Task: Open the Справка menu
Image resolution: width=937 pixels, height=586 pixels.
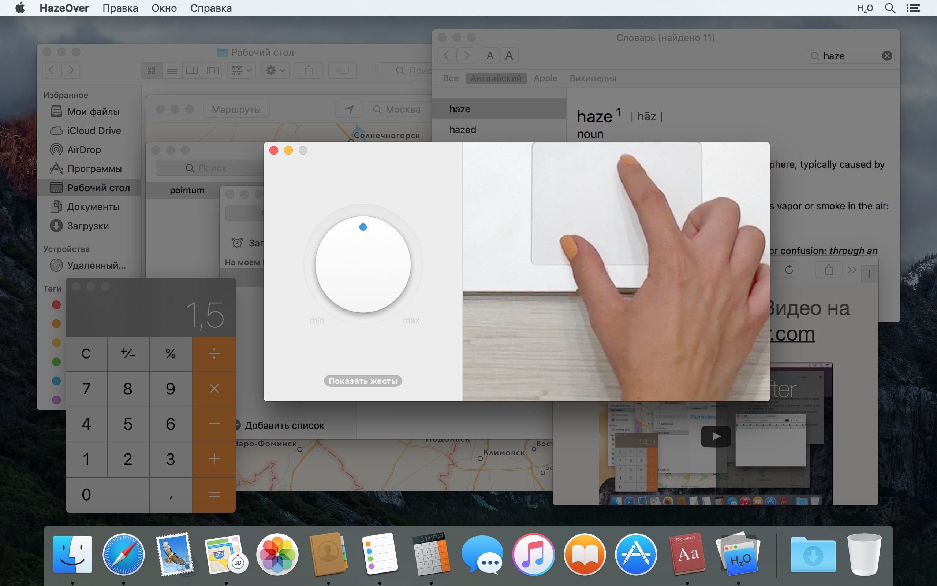Action: coord(210,8)
